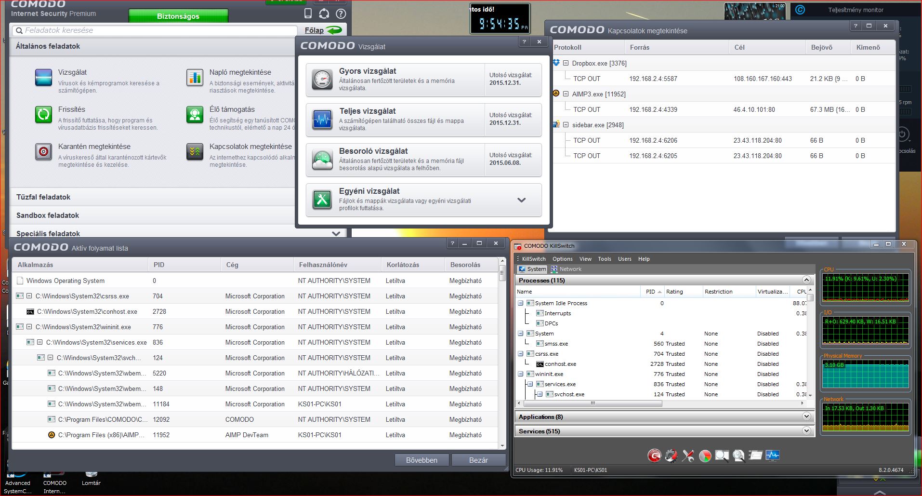Click the Egyéni vizsgálat green tools icon

322,199
